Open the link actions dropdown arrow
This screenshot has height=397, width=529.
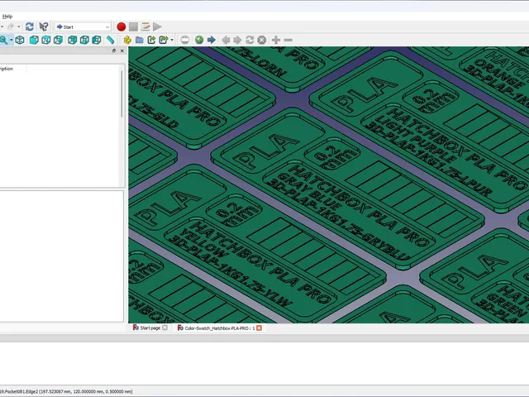tap(172, 41)
